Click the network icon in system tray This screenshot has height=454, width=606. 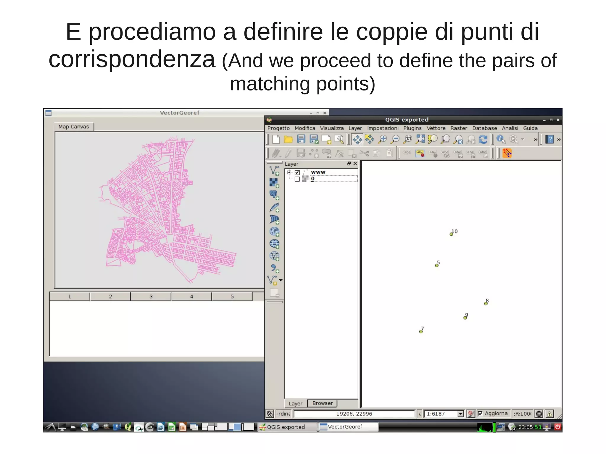(500, 427)
